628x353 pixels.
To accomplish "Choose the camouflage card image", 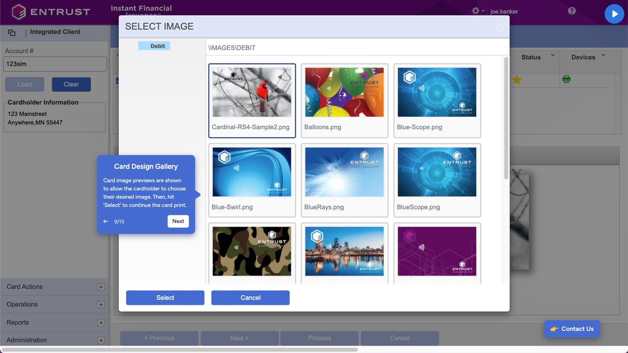I will pyautogui.click(x=252, y=253).
